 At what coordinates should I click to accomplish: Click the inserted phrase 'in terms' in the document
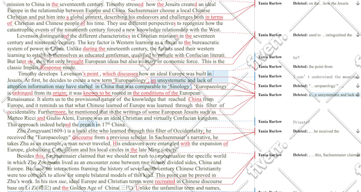click(x=214, y=17)
